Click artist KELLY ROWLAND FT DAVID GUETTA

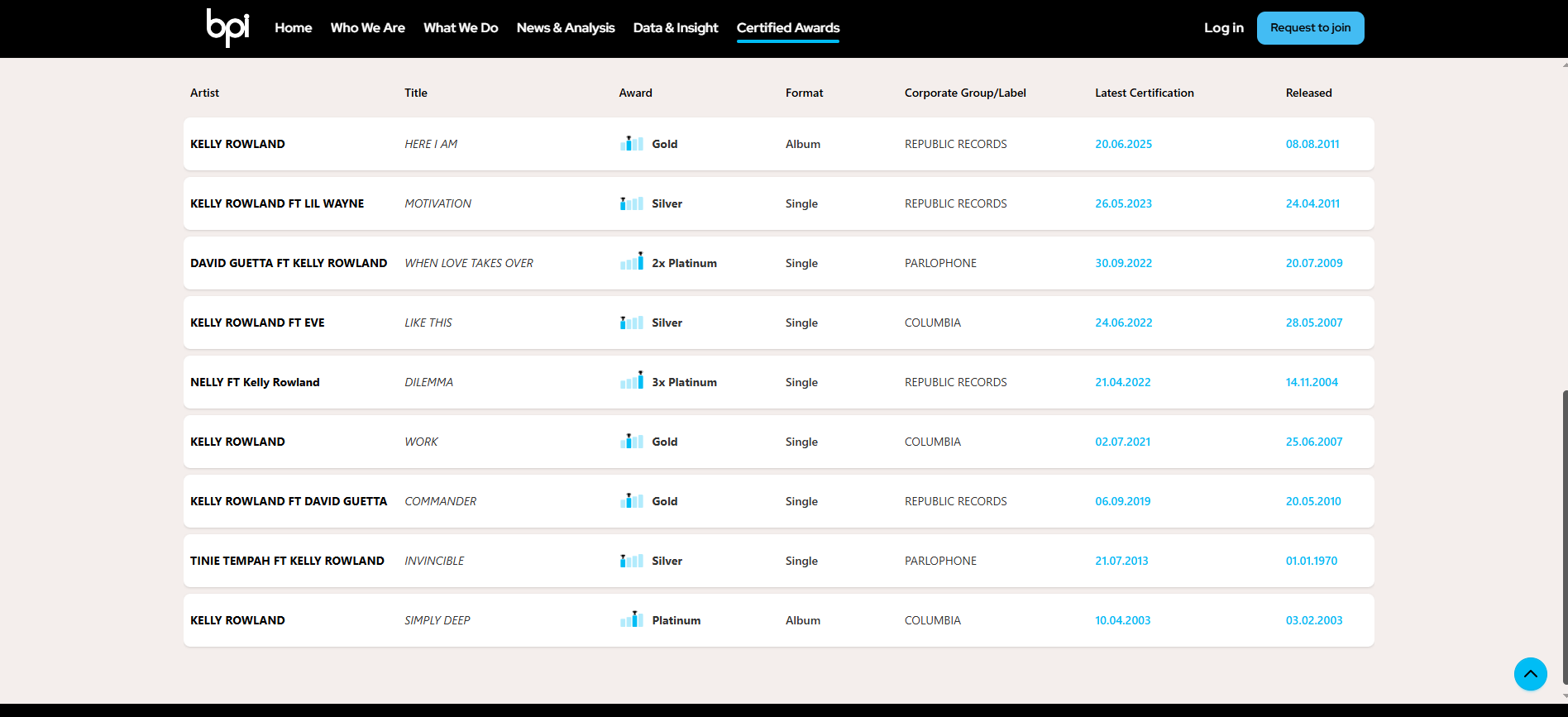(x=289, y=501)
